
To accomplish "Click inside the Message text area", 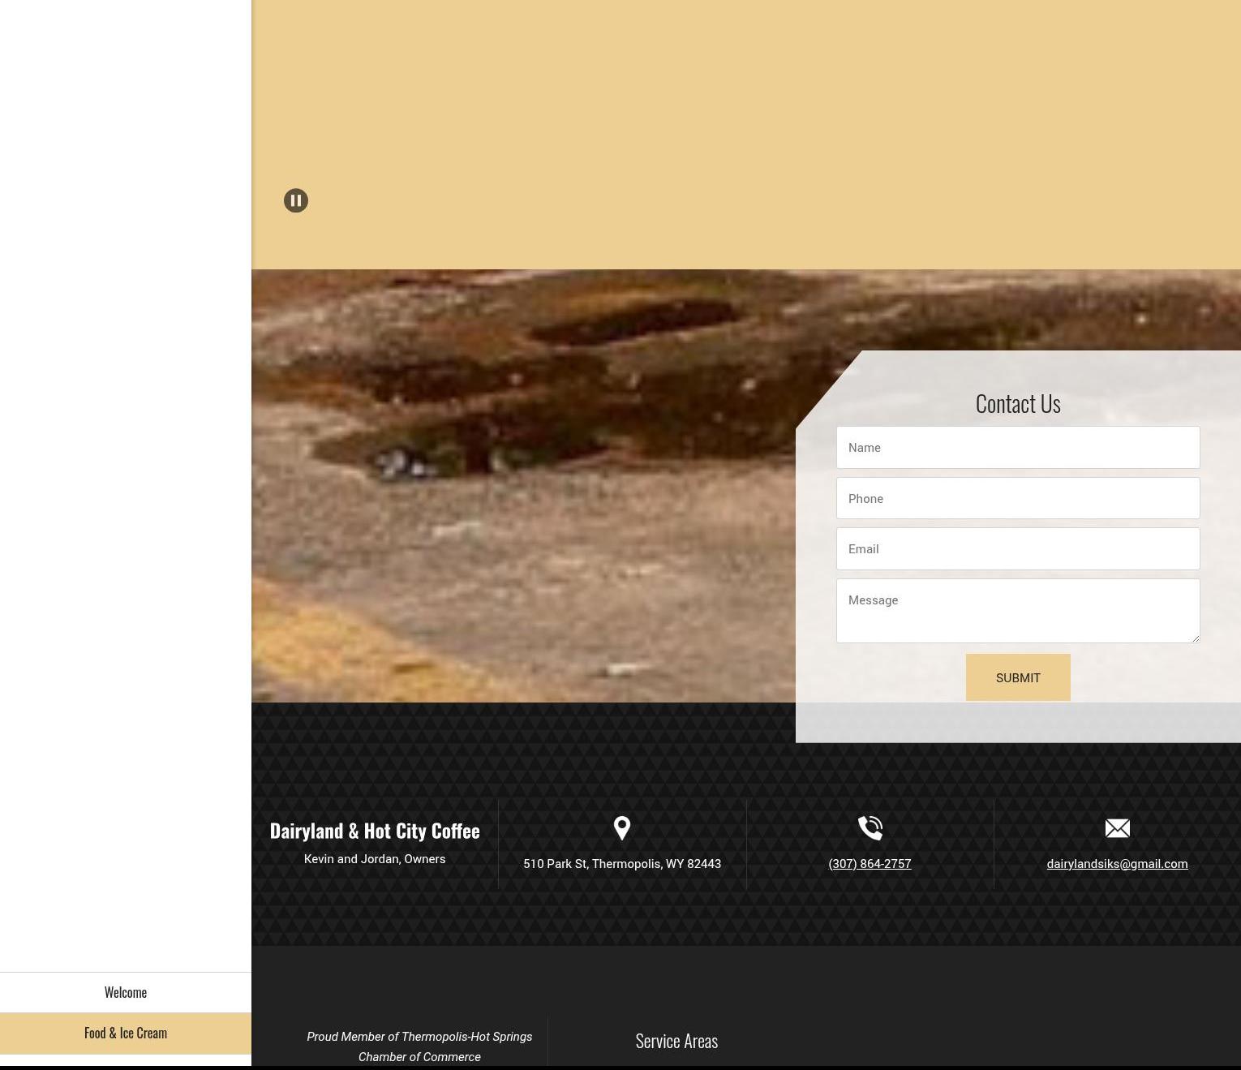I will [1017, 610].
